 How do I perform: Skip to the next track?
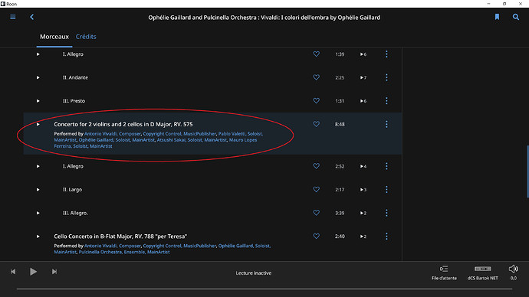tap(54, 272)
